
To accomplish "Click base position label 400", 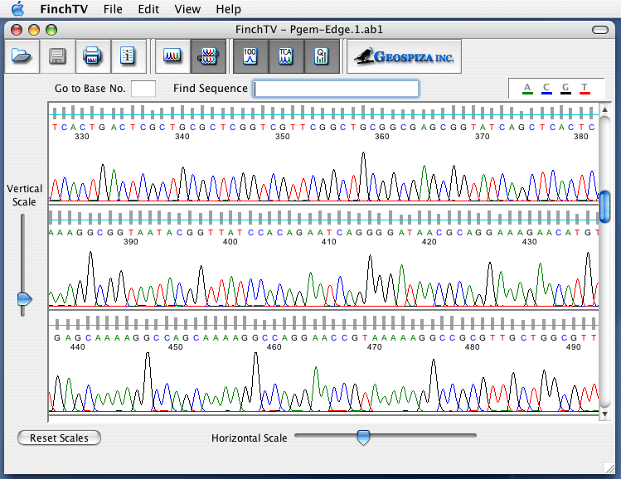I will [x=230, y=242].
